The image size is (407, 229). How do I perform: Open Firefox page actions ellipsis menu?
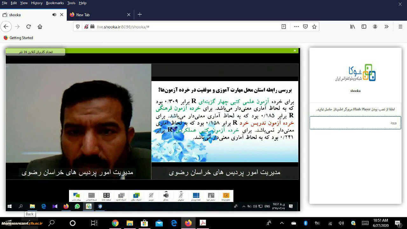pos(296,27)
